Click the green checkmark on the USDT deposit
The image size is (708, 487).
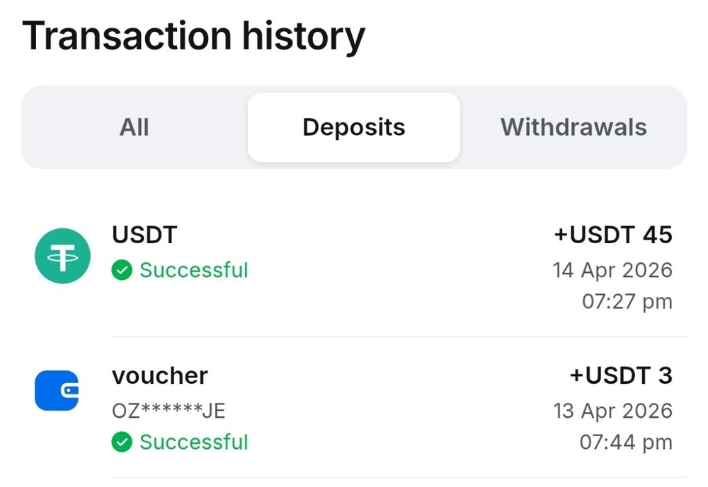(122, 271)
